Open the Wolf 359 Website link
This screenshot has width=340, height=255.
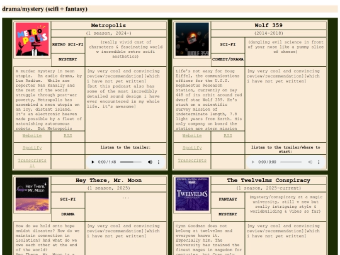click(x=192, y=135)
